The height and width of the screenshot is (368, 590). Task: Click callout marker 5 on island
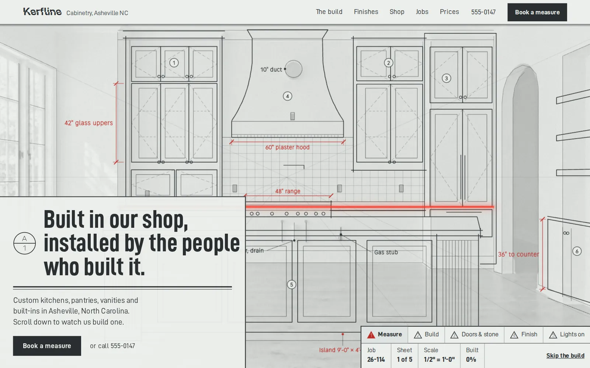coord(292,284)
